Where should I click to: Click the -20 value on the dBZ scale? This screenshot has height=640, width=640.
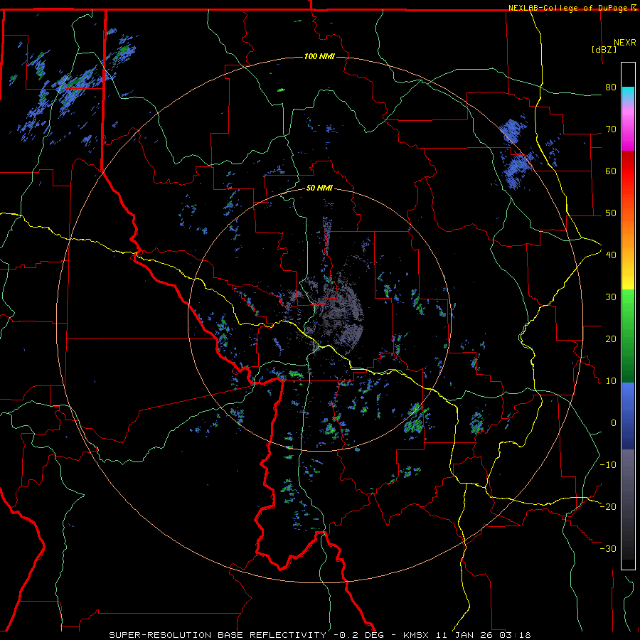(x=608, y=506)
